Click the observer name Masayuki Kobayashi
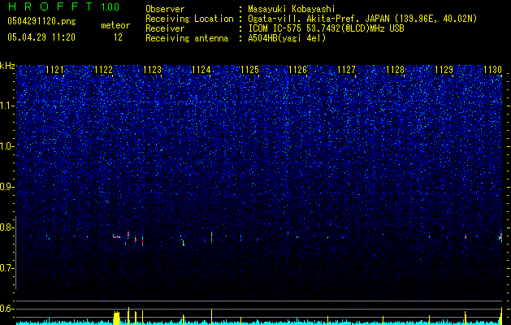The width and height of the screenshot is (511, 325). 292,9
